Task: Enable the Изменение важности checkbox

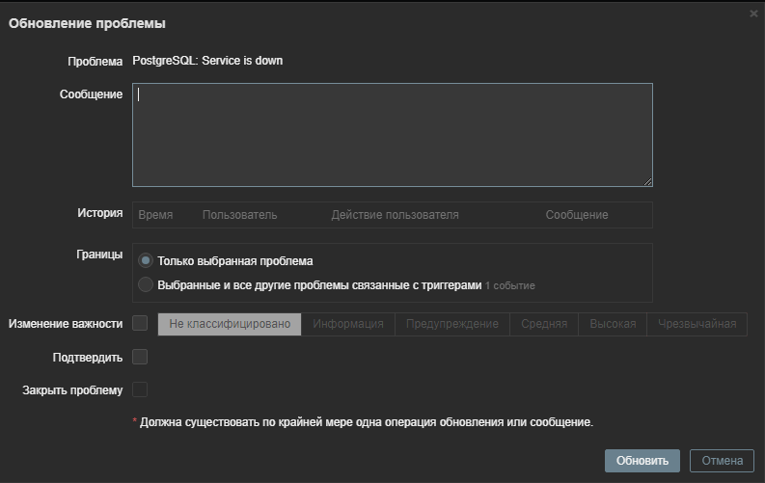Action: point(140,323)
